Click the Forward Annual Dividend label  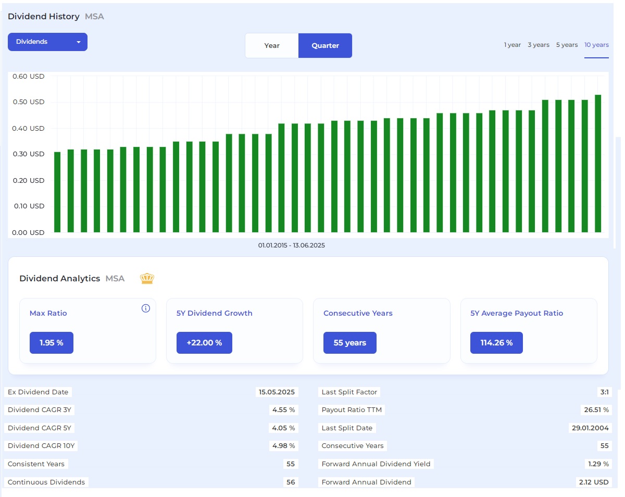(367, 482)
